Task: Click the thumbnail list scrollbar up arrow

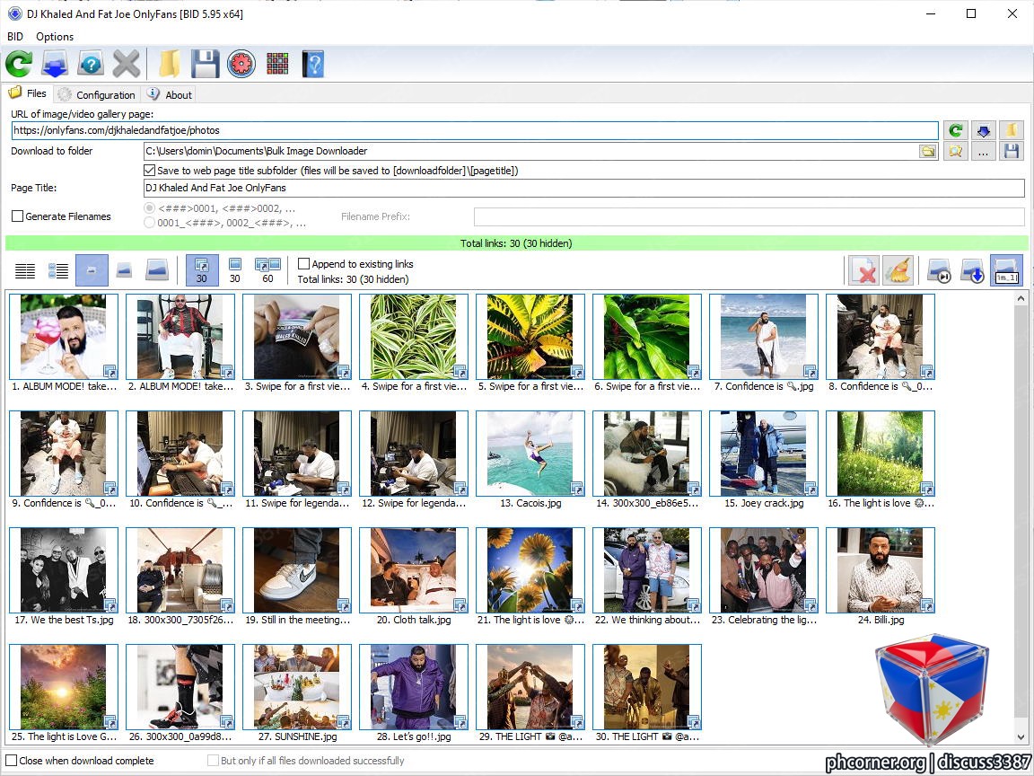Action: click(x=1021, y=298)
